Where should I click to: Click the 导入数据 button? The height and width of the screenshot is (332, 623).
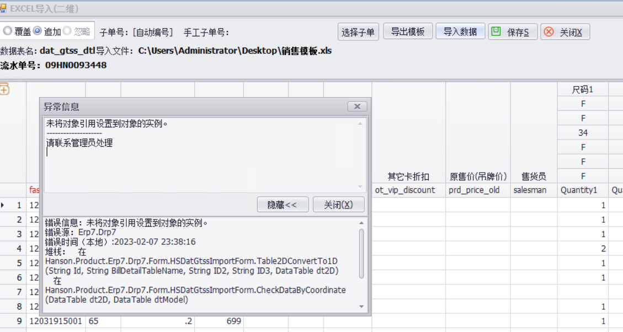pyautogui.click(x=460, y=31)
